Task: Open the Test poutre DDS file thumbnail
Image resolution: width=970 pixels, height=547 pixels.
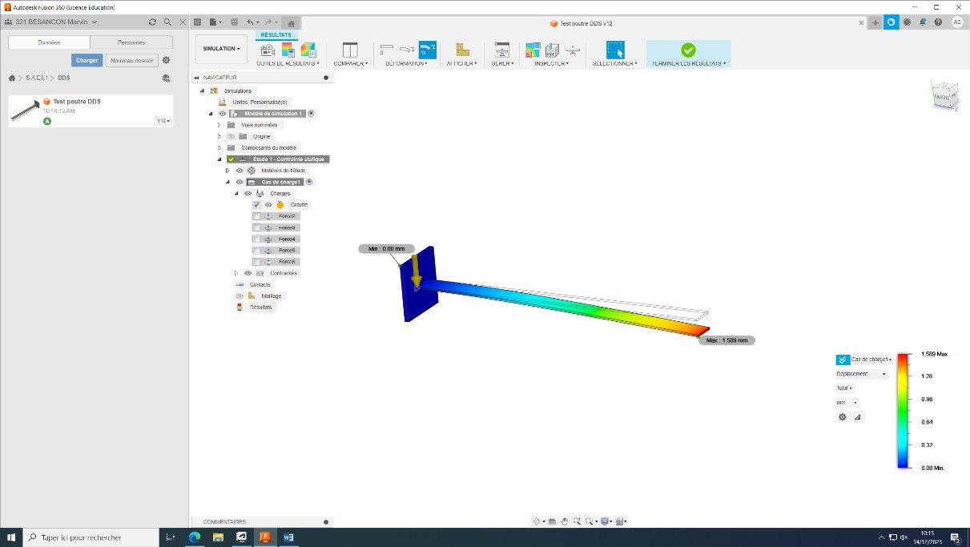Action: point(26,111)
